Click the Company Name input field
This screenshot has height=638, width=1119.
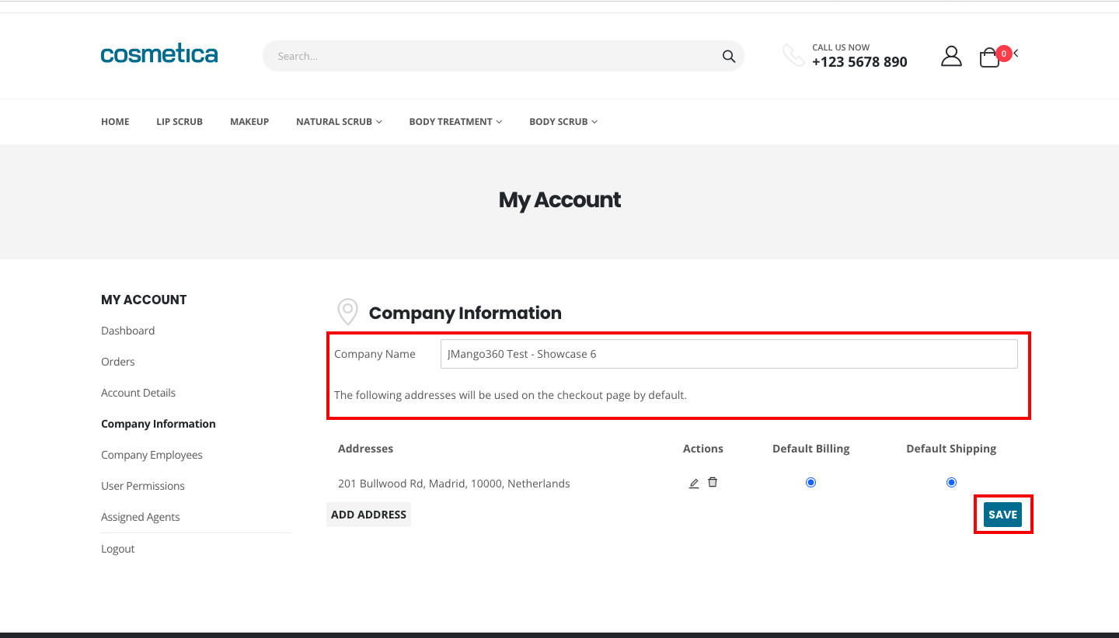coord(728,354)
